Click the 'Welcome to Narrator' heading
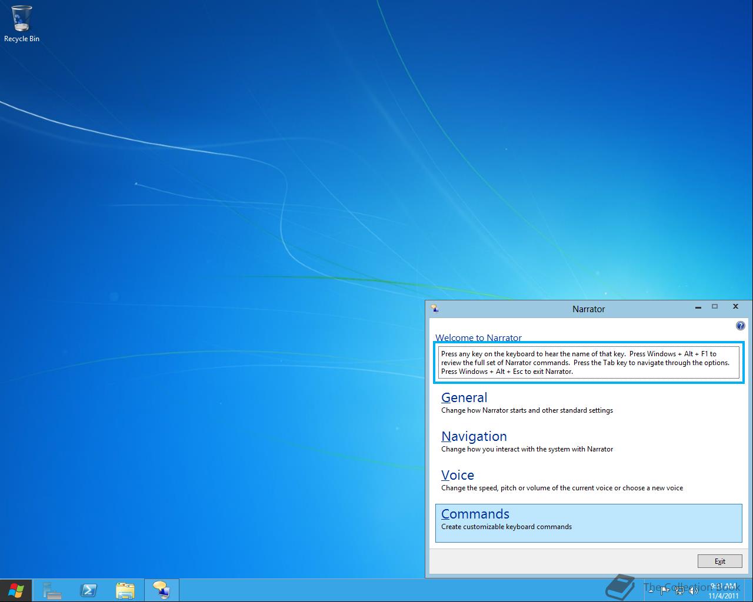This screenshot has height=602, width=753. coord(478,337)
